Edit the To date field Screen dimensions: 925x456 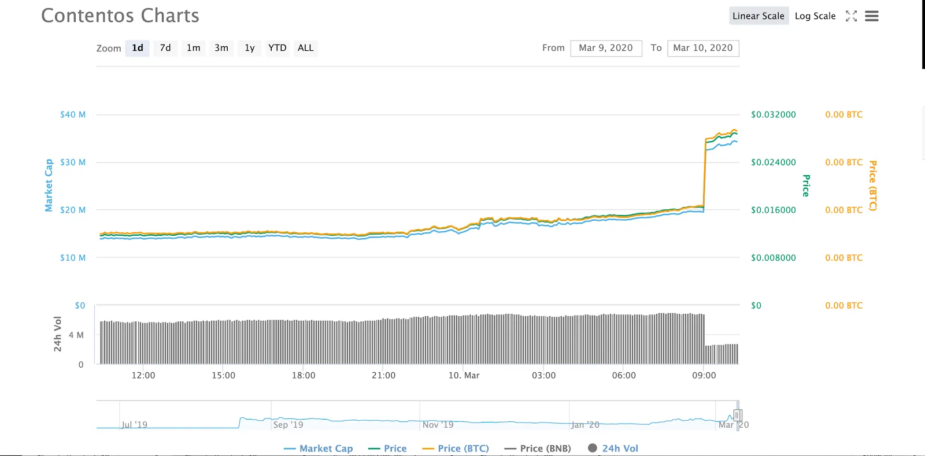coord(702,48)
